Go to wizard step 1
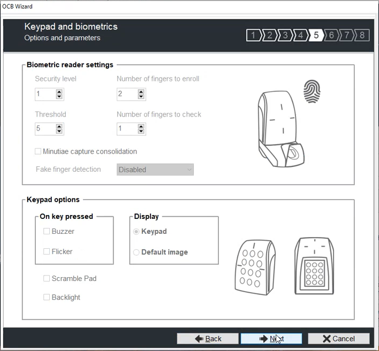The width and height of the screenshot is (379, 351). [x=253, y=35]
